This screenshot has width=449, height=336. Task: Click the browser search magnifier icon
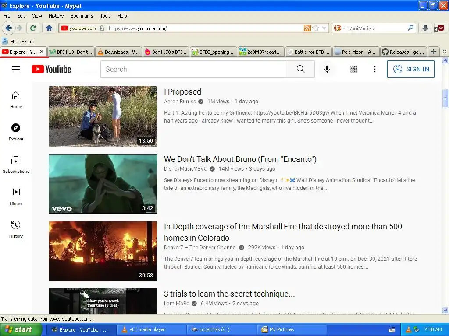coord(410,28)
